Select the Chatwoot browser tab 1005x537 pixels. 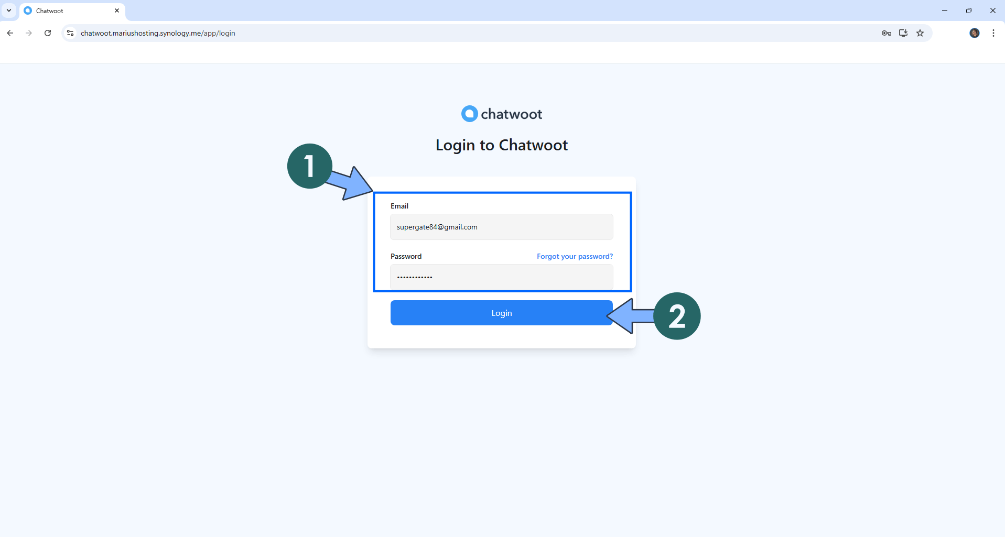pos(68,11)
